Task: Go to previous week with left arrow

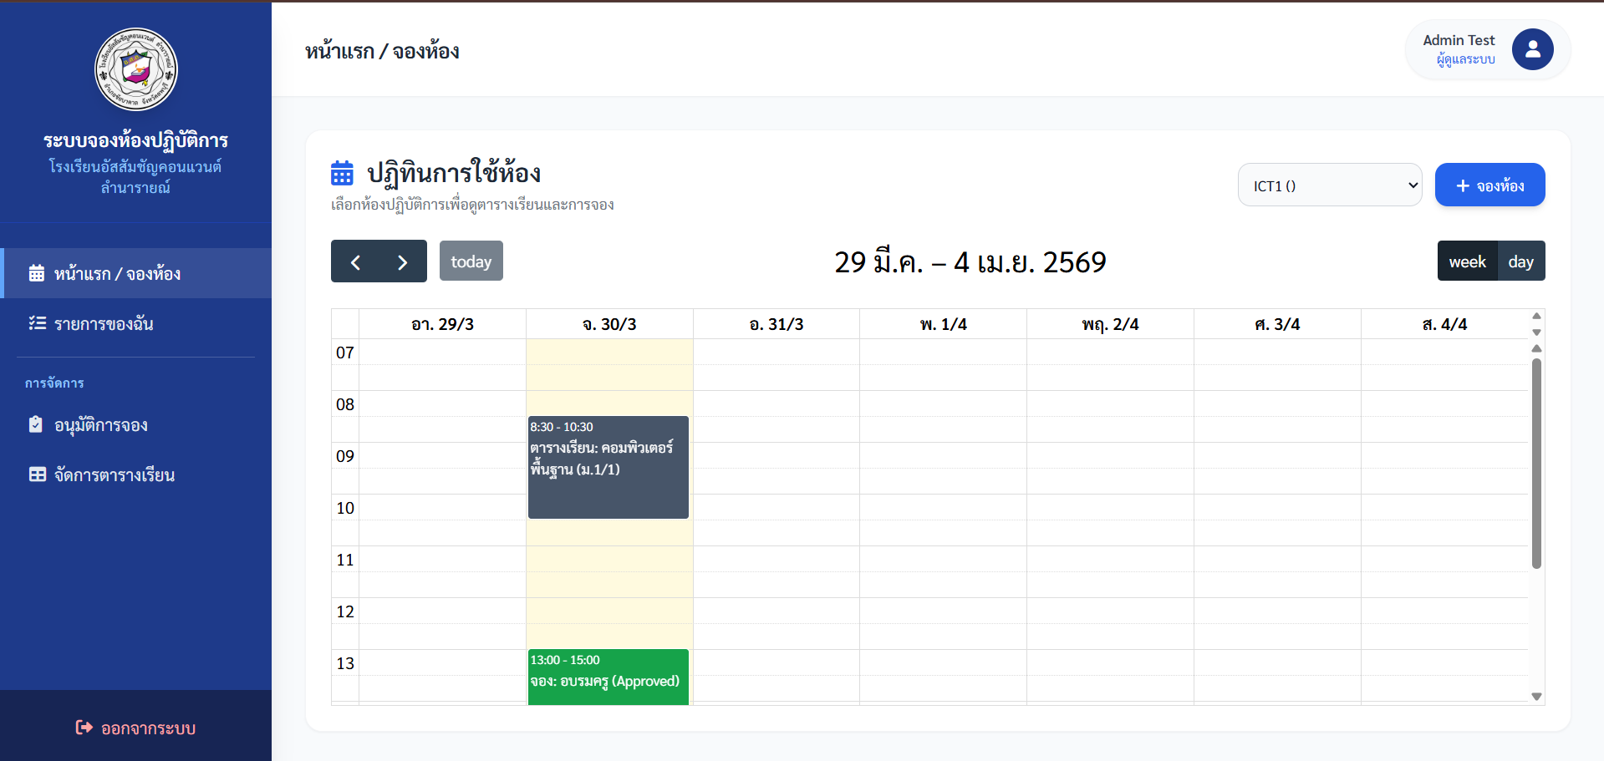Action: click(x=355, y=262)
